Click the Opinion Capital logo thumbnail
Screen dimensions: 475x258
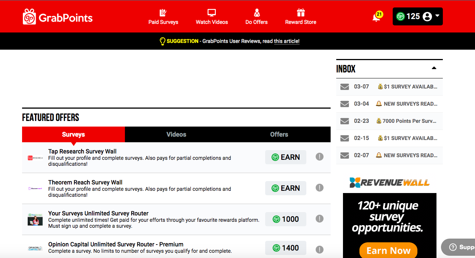pyautogui.click(x=35, y=248)
